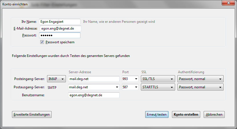Cancel with the Abbrechen button
Viewport: 237px width, 129px height.
(214, 114)
